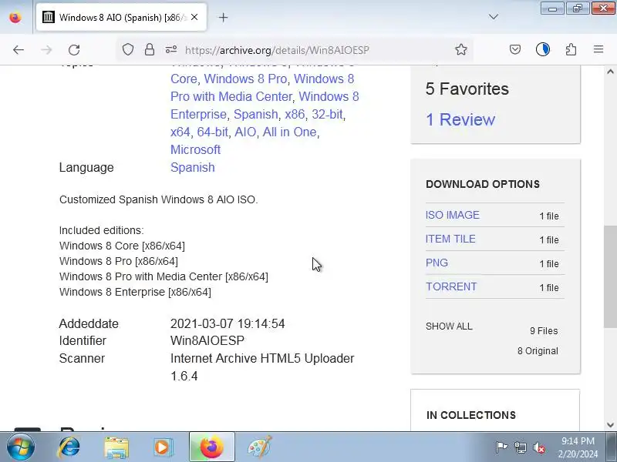Screen dimensions: 617x462
Task: Download the ITEM TILE file
Action: pos(450,239)
